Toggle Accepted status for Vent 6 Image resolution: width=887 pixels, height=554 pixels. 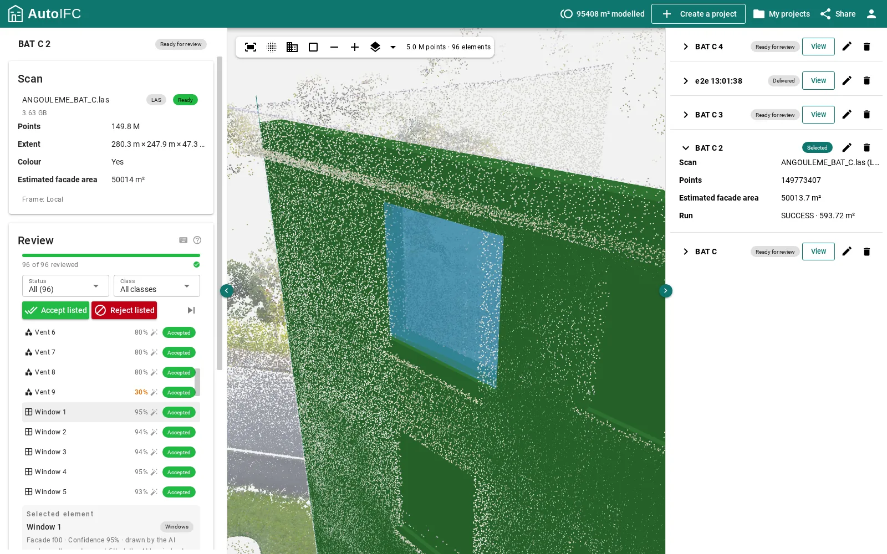coord(179,333)
